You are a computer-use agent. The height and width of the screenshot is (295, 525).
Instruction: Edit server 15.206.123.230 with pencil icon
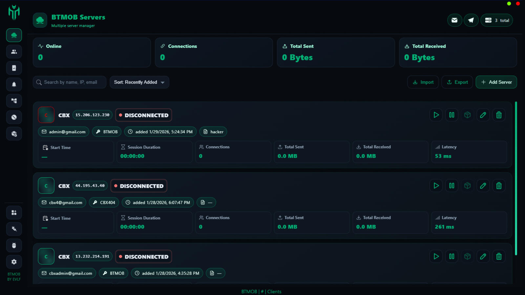click(483, 115)
